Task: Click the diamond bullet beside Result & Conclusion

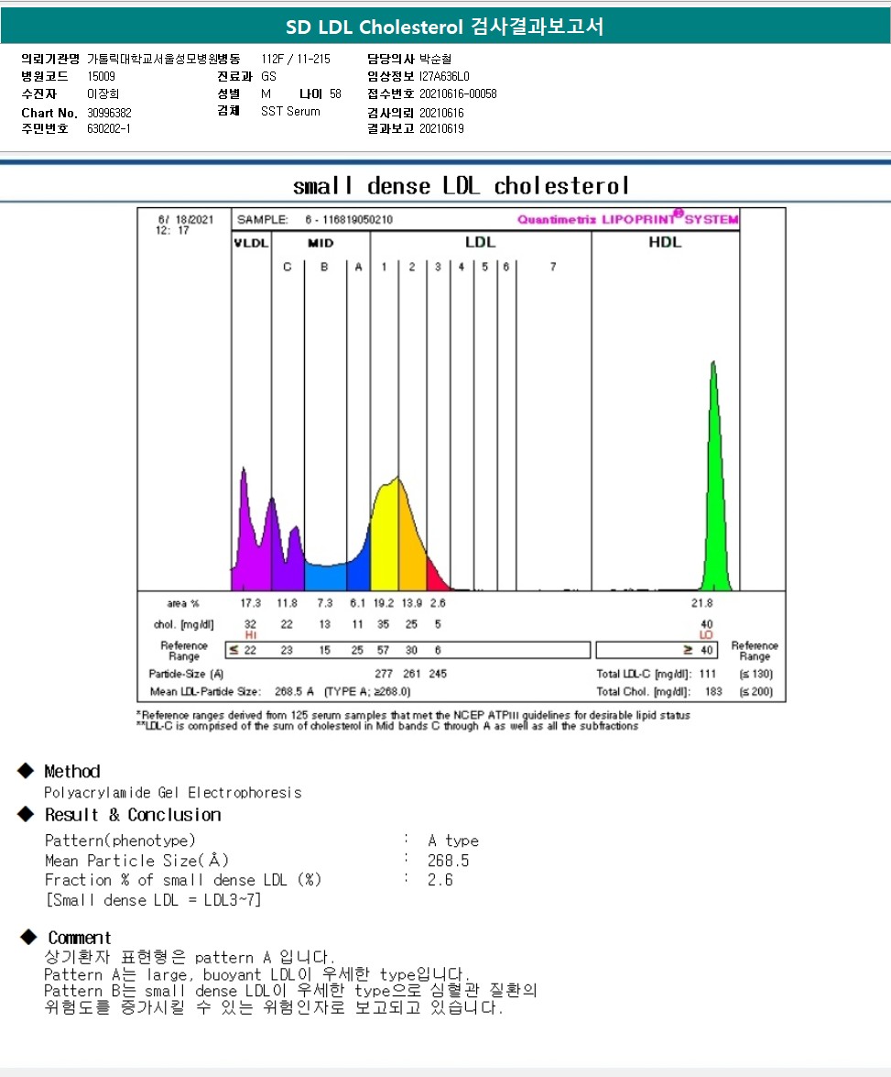Action: pos(27,814)
